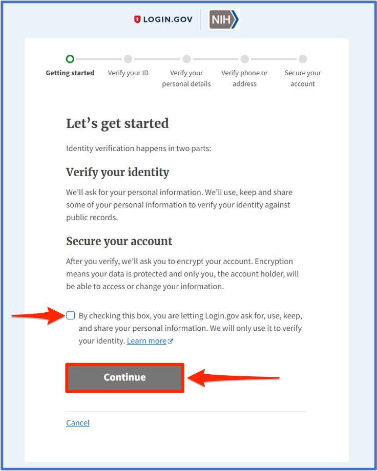The image size is (377, 471).
Task: Click the Verify your ID step label
Action: coord(128,73)
